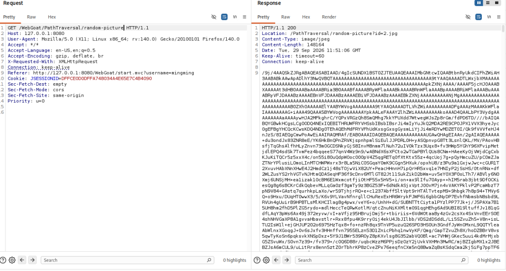The image size is (506, 271).
Task: Switch to Response Hex tab
Action: pos(306,17)
